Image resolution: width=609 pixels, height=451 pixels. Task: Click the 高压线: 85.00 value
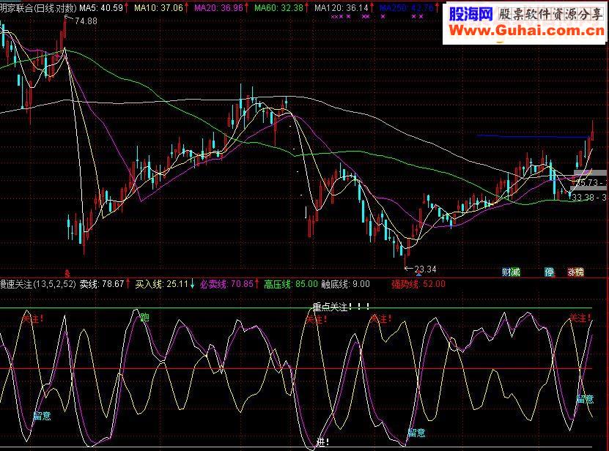tap(291, 284)
